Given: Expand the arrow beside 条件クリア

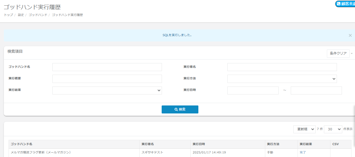Looking at the screenshot, I should (352, 54).
